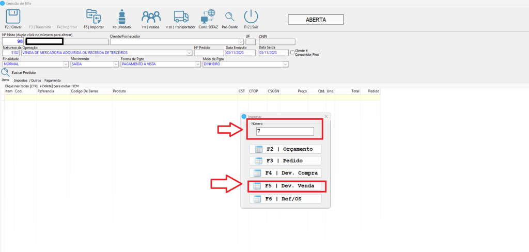Click the Cons. SEFAZ network icon

[208, 16]
